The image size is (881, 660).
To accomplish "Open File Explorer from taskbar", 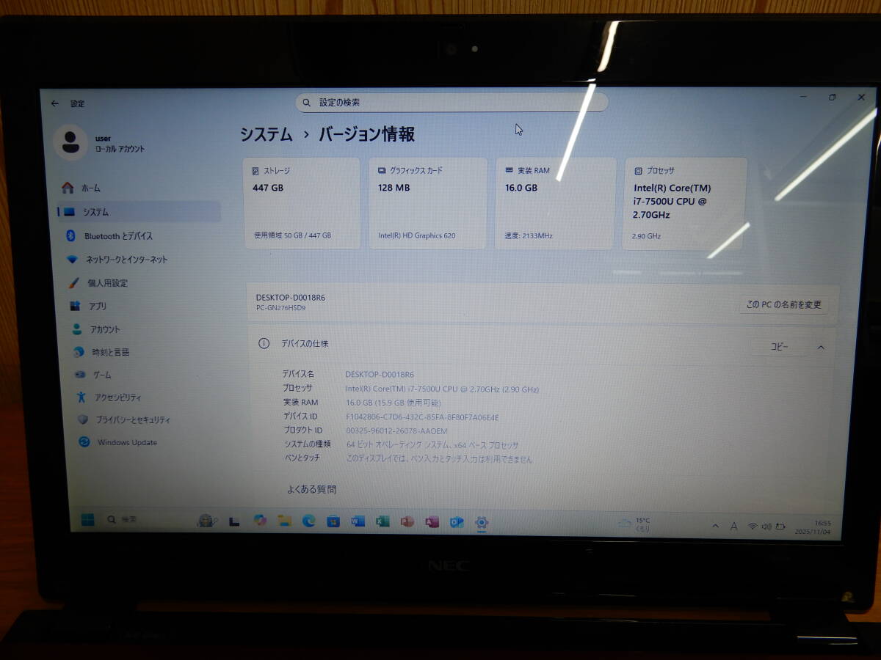I will click(x=284, y=521).
